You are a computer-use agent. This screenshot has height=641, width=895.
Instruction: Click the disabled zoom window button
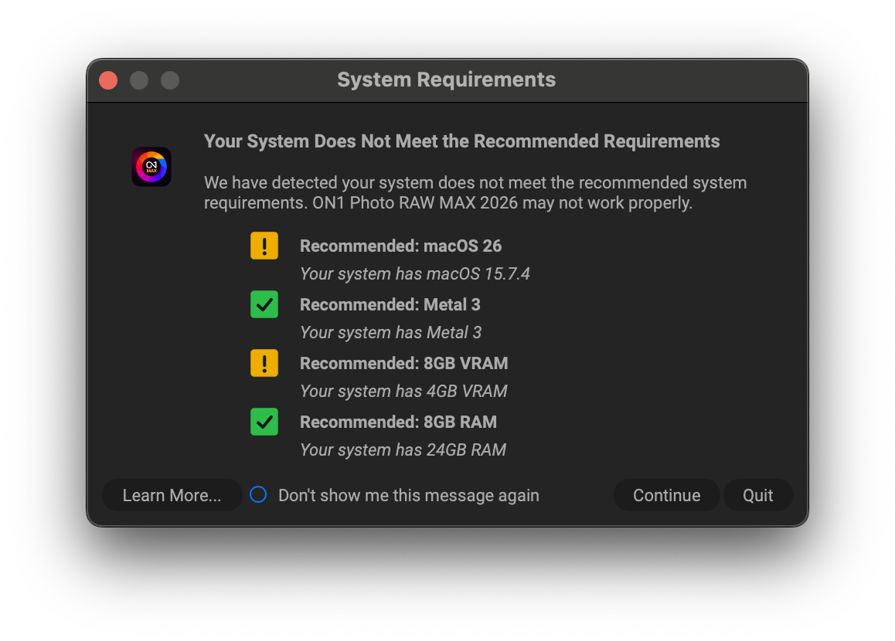170,80
